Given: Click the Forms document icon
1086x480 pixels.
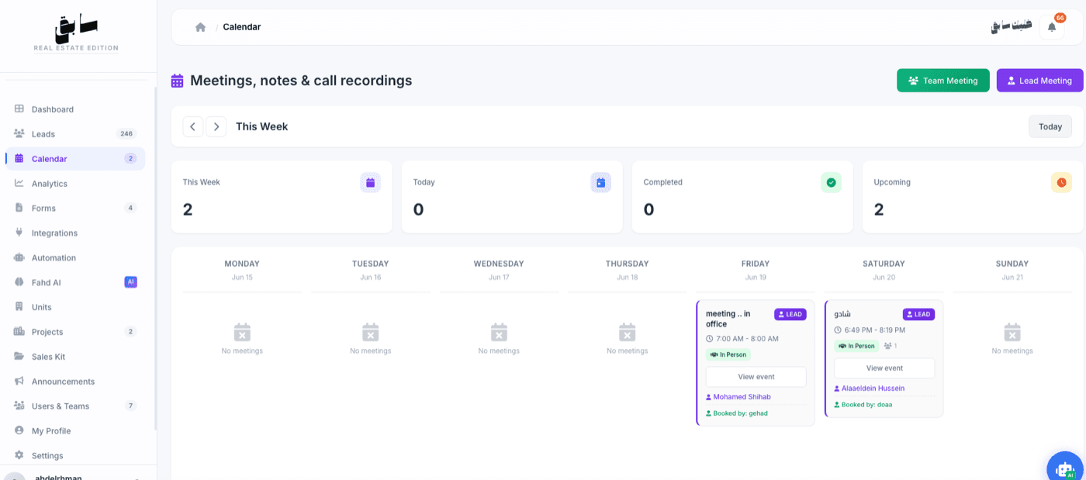Looking at the screenshot, I should click(19, 208).
